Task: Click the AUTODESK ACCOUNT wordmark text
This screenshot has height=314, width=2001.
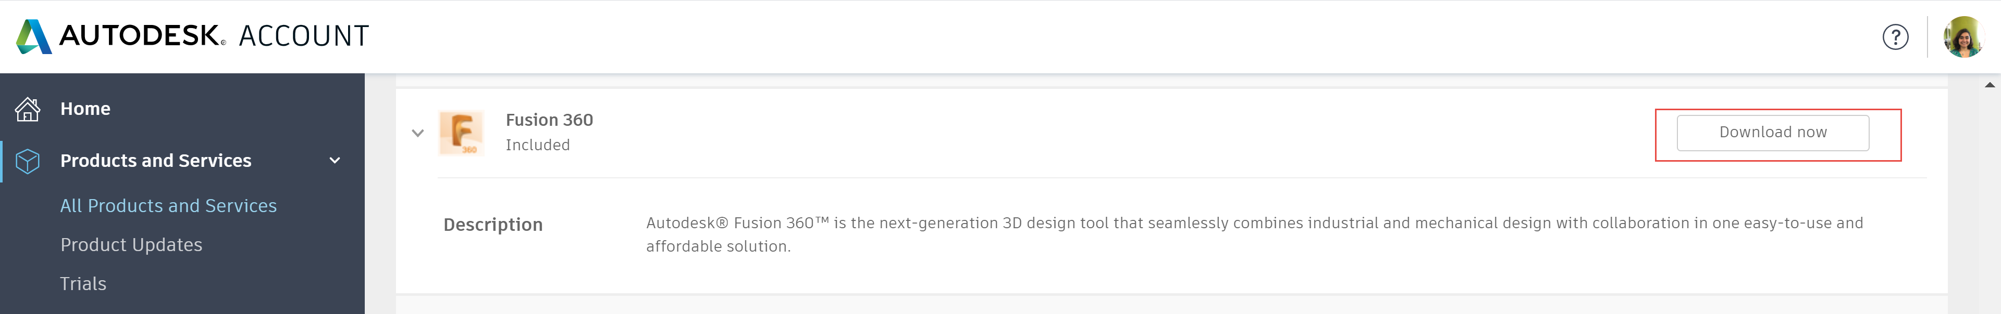Action: [214, 36]
